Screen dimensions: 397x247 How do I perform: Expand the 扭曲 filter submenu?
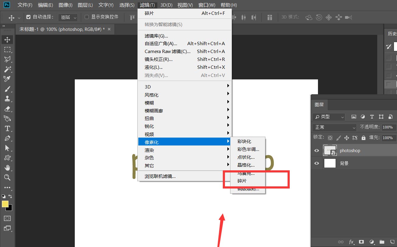coord(185,118)
